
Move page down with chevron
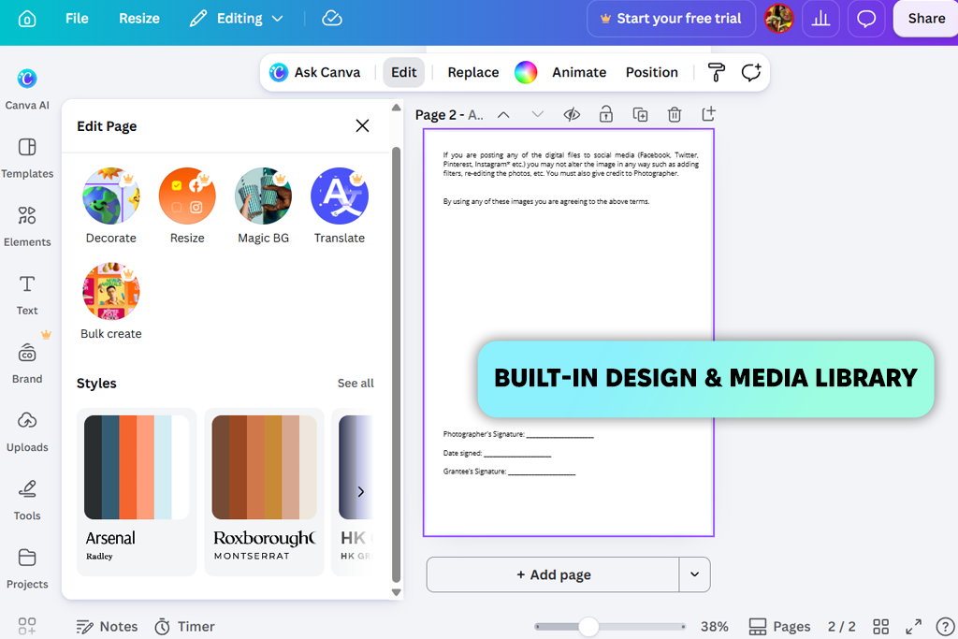coord(538,115)
